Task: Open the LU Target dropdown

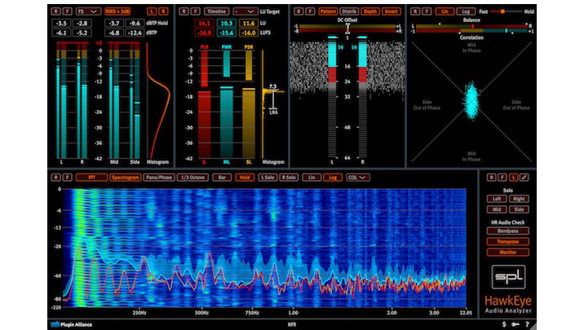Action: [246, 12]
